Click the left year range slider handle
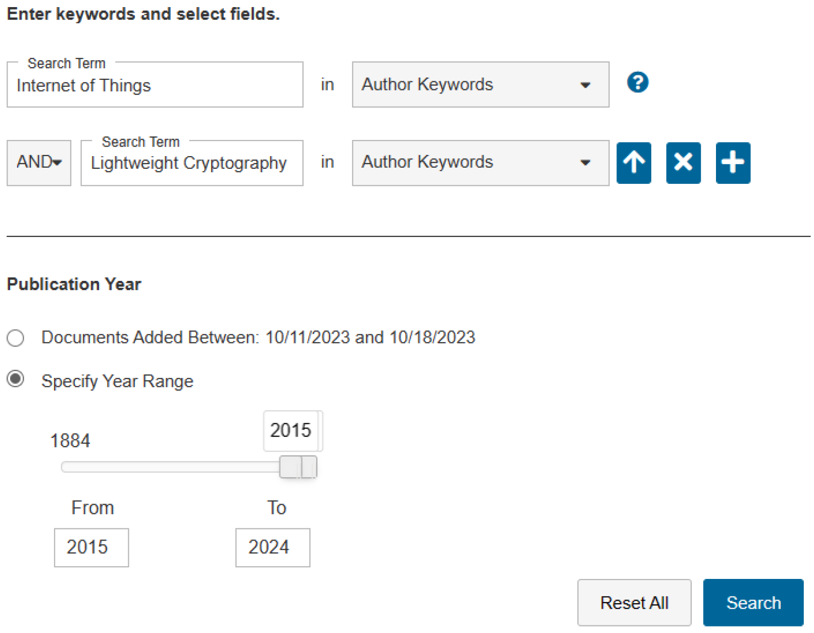Image resolution: width=814 pixels, height=633 pixels. click(x=290, y=467)
